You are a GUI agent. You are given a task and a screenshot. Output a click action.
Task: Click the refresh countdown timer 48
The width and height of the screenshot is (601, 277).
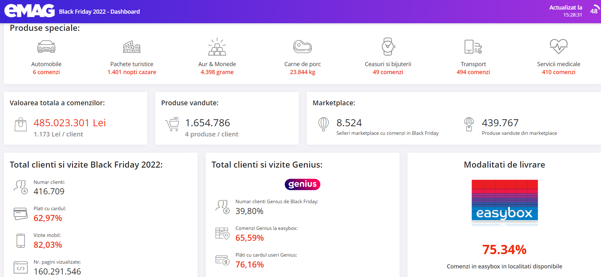(x=594, y=11)
